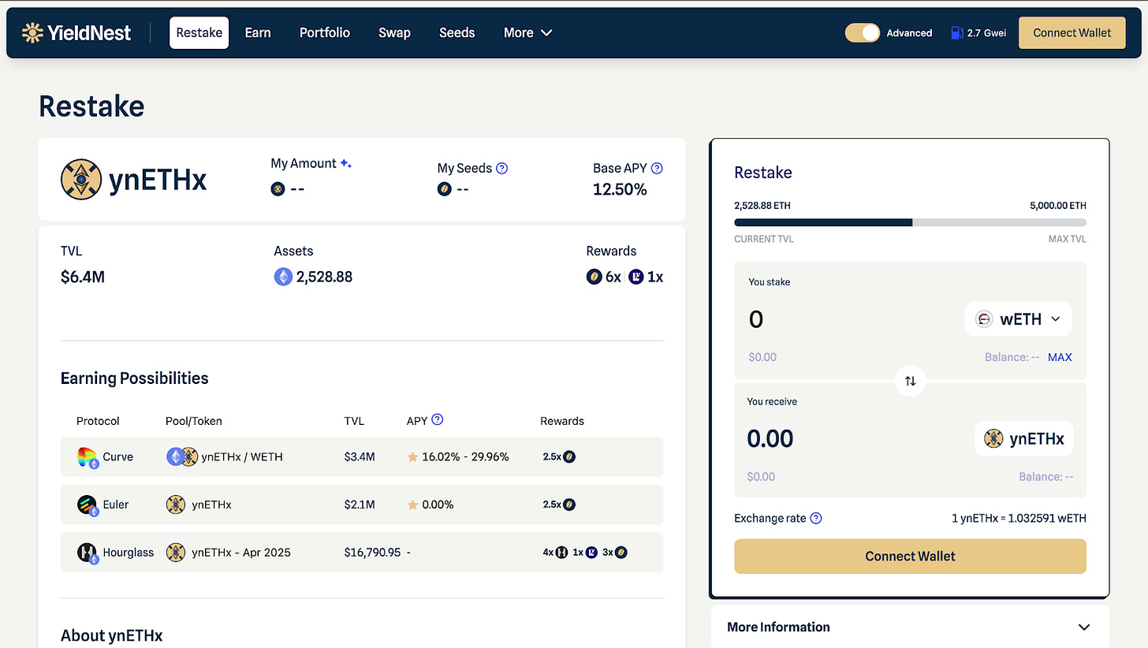Click the YieldNest sun logo
1148x648 pixels.
click(32, 32)
